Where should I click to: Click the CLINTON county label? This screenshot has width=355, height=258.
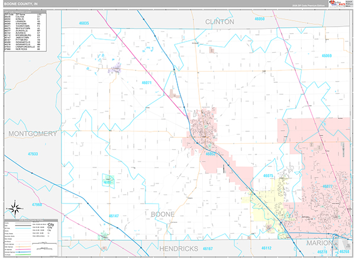pos(220,22)
